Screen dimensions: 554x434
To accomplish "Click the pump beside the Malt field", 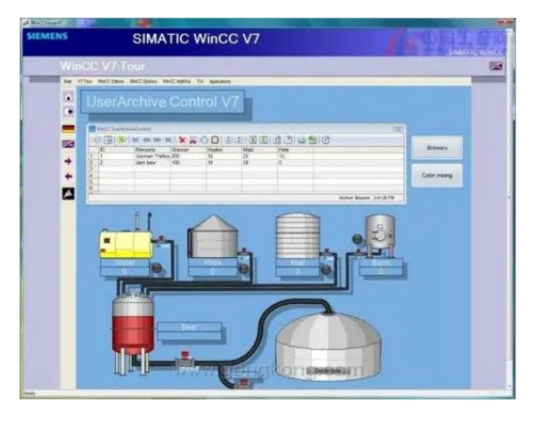I will (326, 269).
